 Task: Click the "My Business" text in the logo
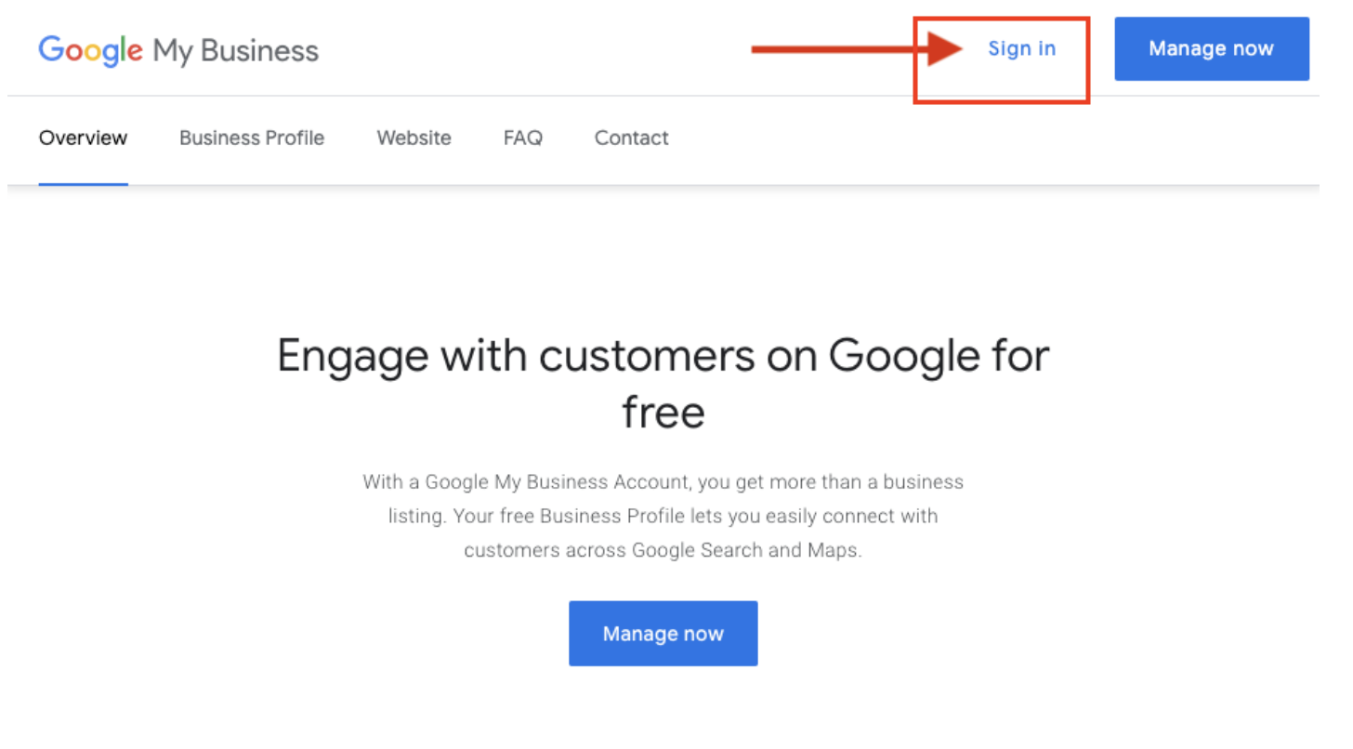pyautogui.click(x=236, y=51)
